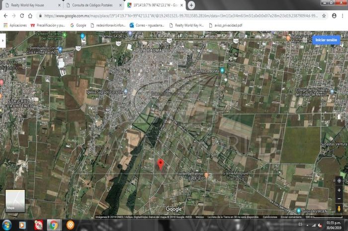Click the map zoom out minus button
The width and height of the screenshot is (348, 231).
pos(339,199)
